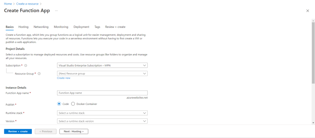Switch to the Deployment tab

click(x=81, y=27)
